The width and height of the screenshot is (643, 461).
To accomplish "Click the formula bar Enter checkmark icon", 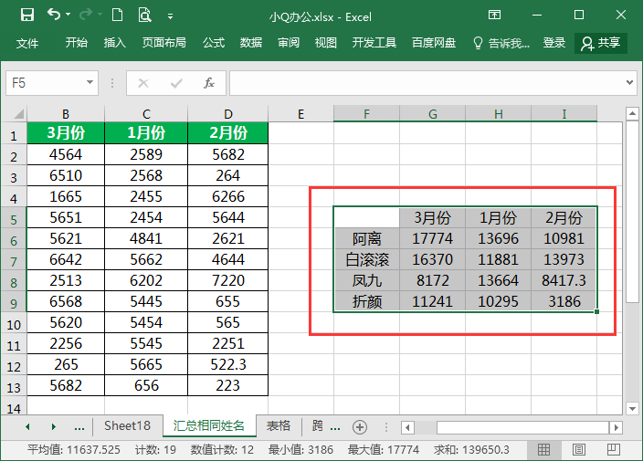I will (176, 83).
